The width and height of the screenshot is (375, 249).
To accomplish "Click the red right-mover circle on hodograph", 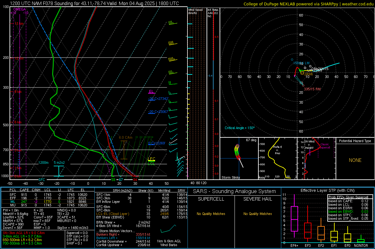I will point(303,85).
